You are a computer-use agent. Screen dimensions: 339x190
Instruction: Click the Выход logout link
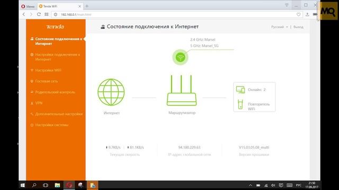298,27
